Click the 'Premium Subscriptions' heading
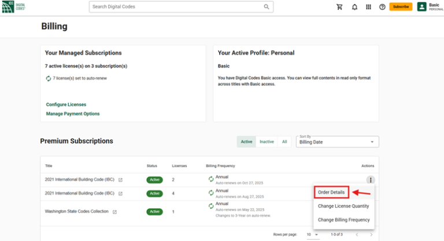This screenshot has height=241, width=444. [76, 141]
